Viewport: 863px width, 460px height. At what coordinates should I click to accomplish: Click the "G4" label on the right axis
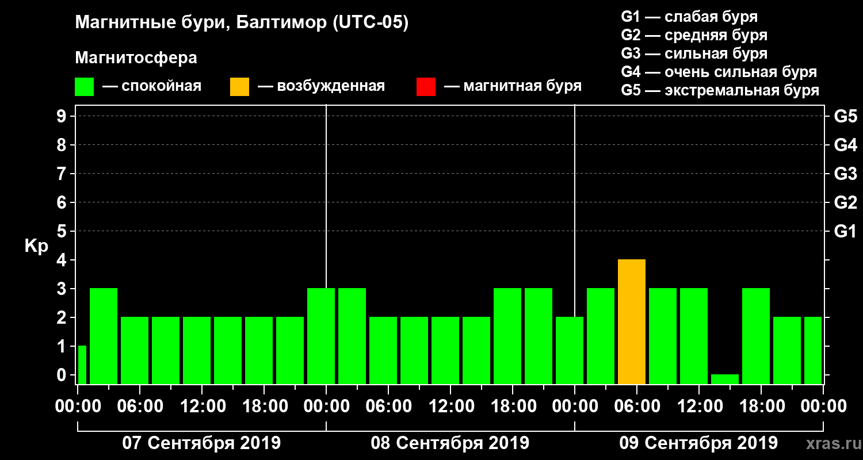click(845, 145)
